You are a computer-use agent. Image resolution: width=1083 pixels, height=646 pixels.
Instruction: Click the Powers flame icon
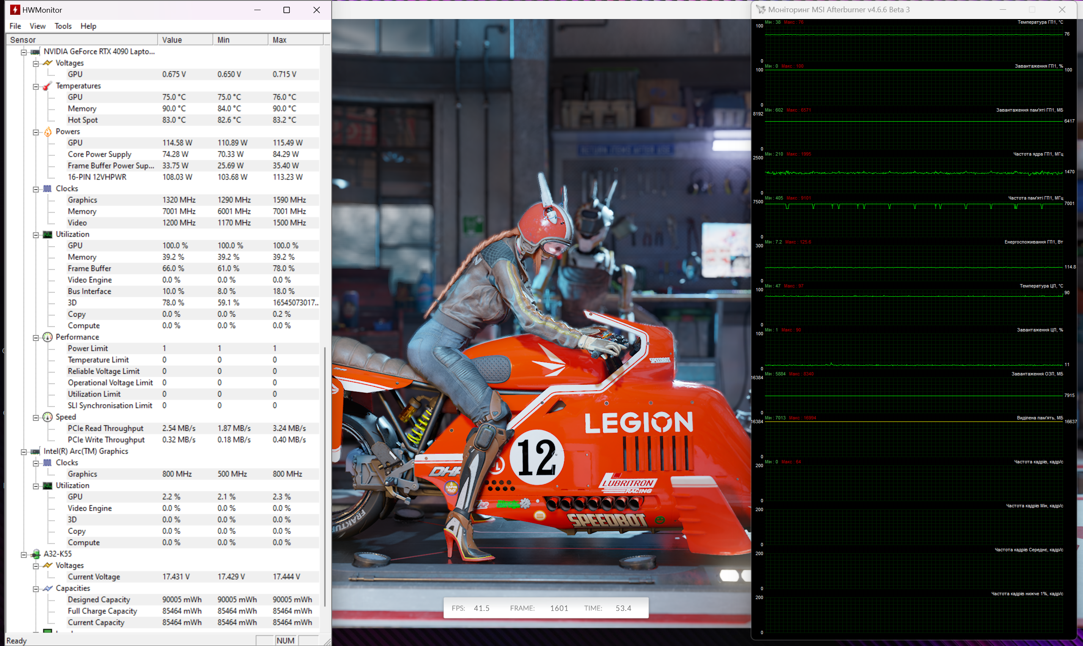click(x=47, y=131)
